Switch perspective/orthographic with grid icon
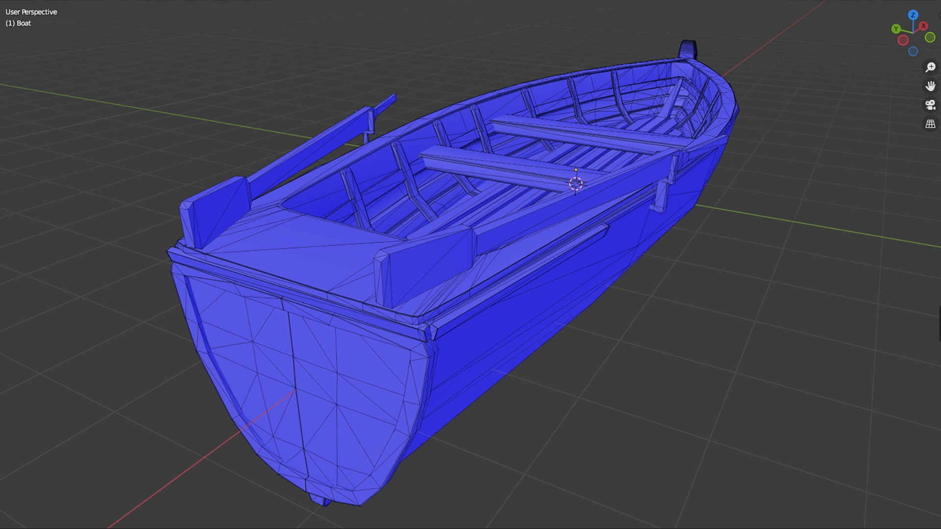941x529 pixels. coord(930,124)
